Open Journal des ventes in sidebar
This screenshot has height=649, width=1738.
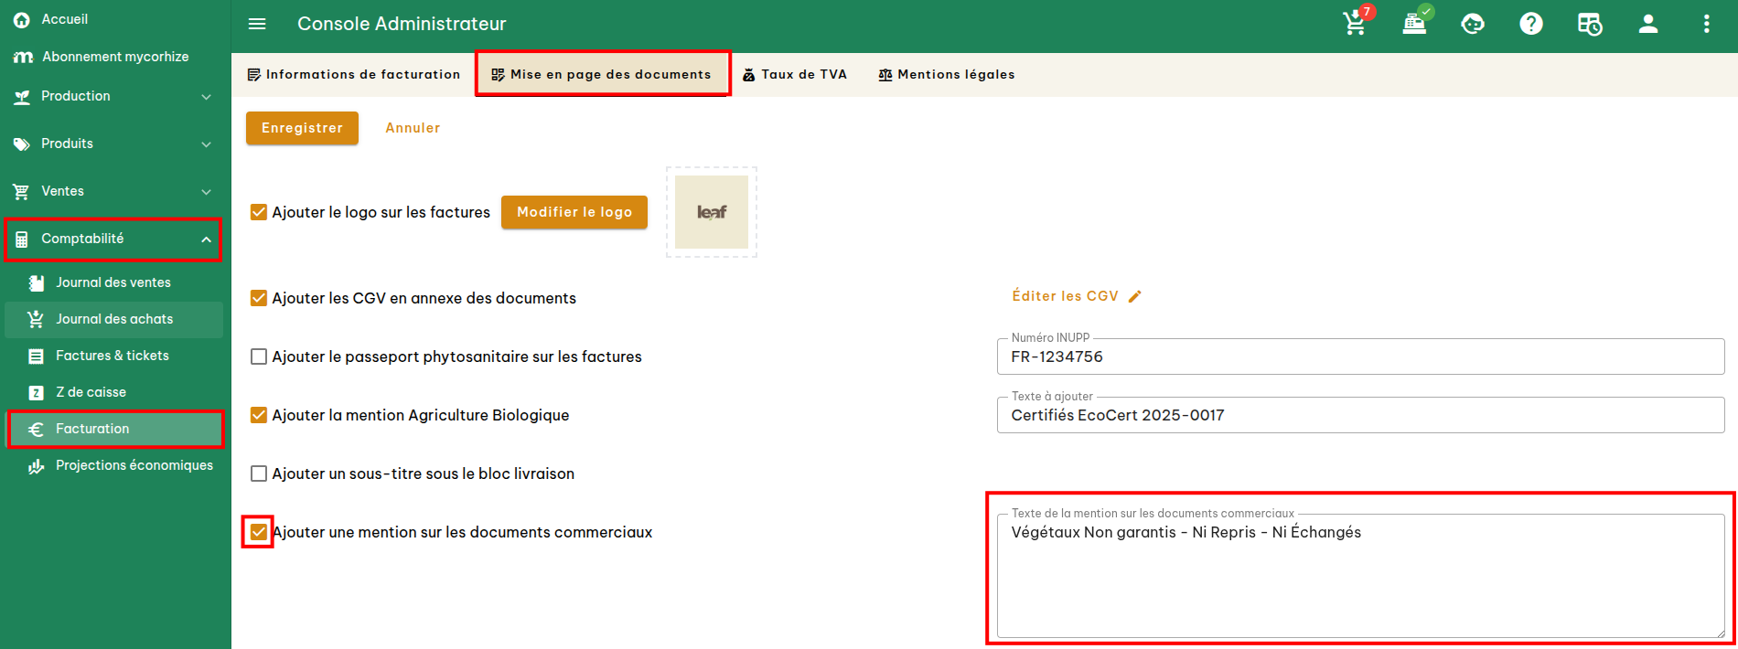pos(113,282)
